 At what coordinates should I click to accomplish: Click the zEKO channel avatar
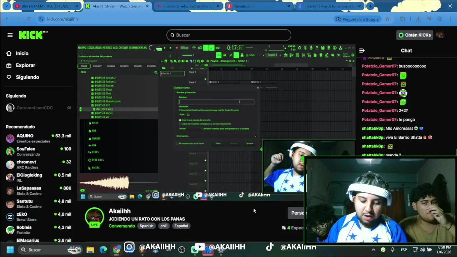(x=10, y=217)
